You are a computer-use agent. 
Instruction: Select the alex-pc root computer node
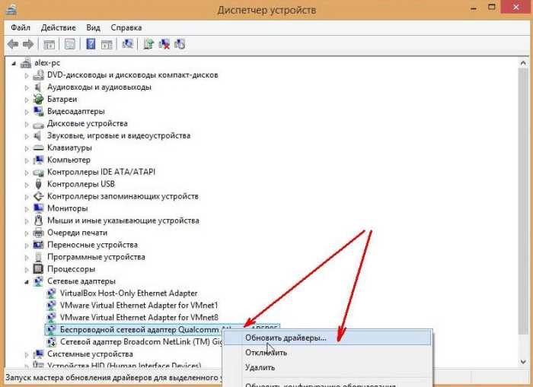coord(47,63)
